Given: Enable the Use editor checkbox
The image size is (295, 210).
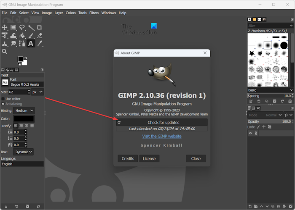Looking at the screenshot, I should (x=3, y=99).
